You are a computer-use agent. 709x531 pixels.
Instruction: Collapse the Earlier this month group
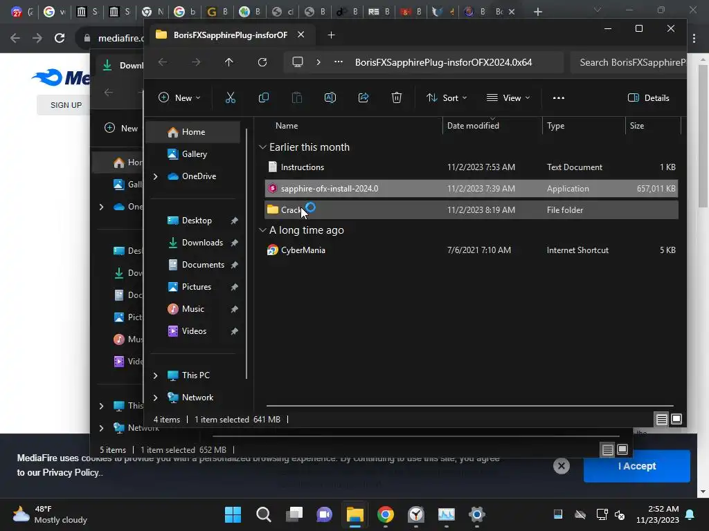point(262,147)
